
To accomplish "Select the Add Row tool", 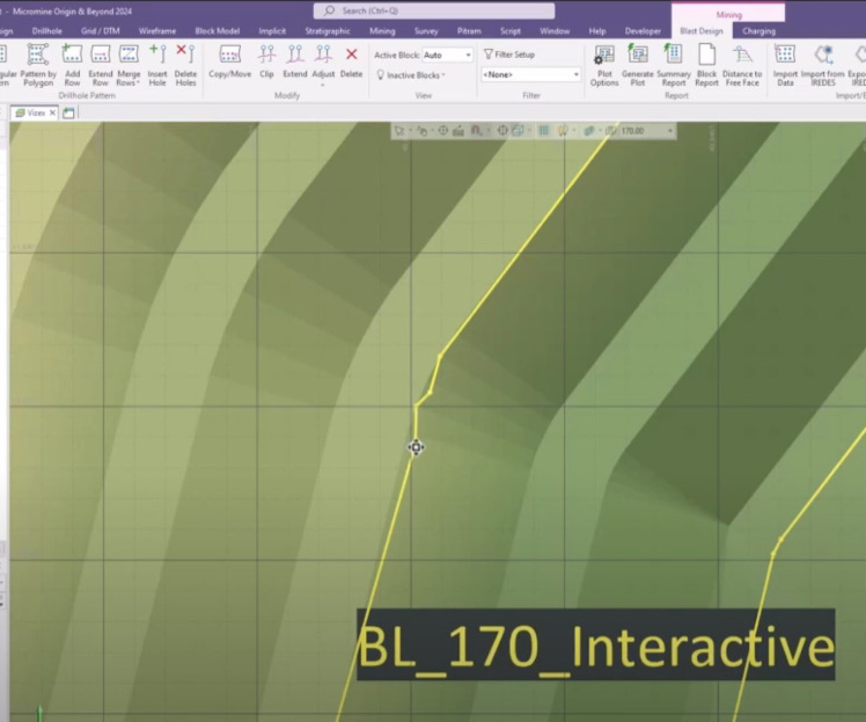I will click(x=72, y=65).
